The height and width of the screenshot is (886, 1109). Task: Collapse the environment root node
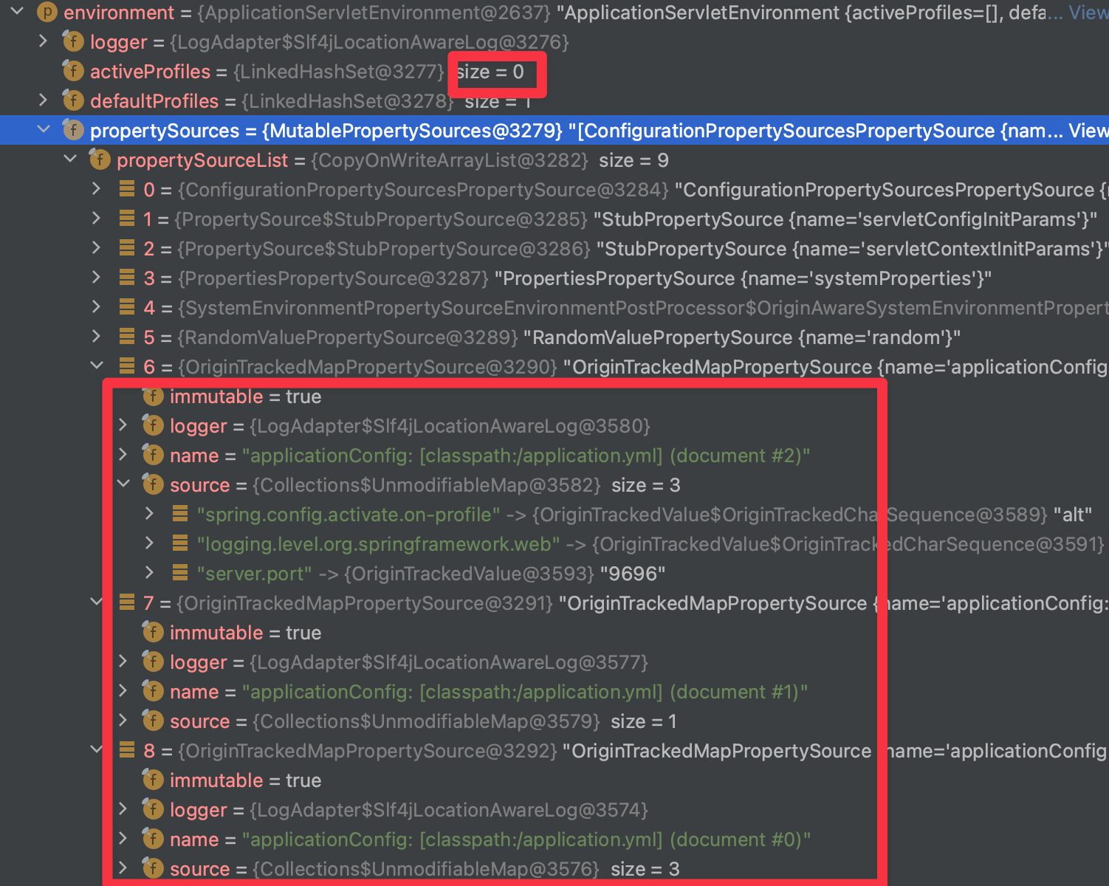[x=17, y=12]
